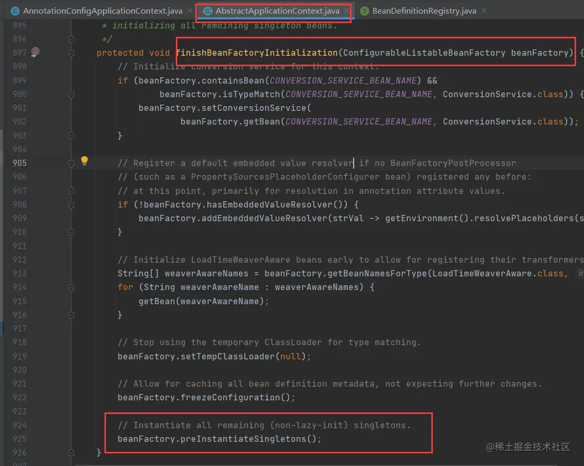The width and height of the screenshot is (584, 466).
Task: Collapse the hasEmbeddedValueResolver if block at line 908
Action: (x=71, y=205)
